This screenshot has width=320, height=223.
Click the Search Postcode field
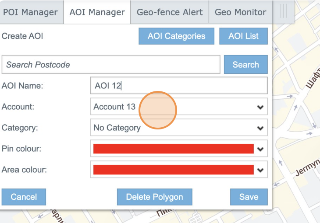(x=111, y=65)
